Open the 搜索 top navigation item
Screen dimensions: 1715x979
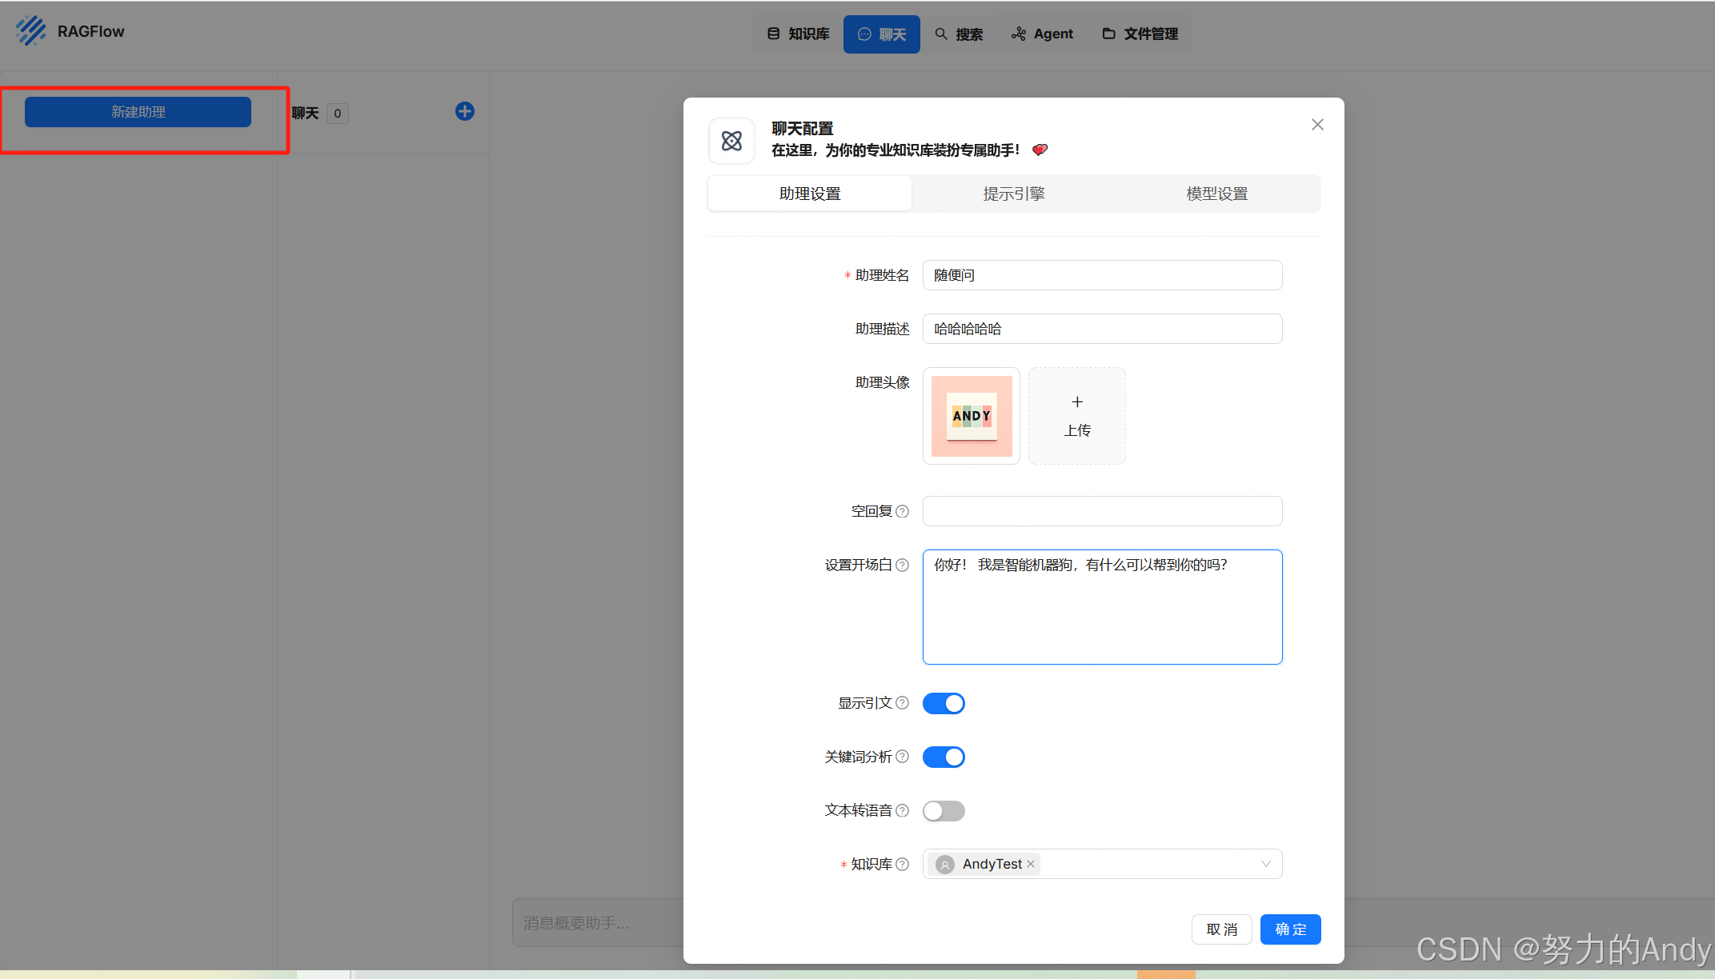click(959, 34)
